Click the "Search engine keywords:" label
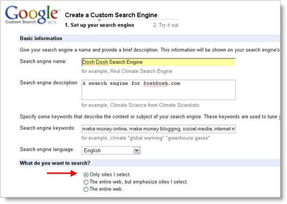 pos(47,128)
